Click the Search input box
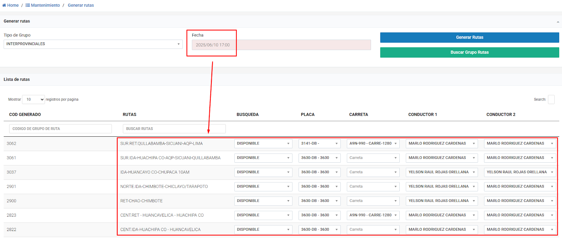The width and height of the screenshot is (562, 238). click(551, 100)
